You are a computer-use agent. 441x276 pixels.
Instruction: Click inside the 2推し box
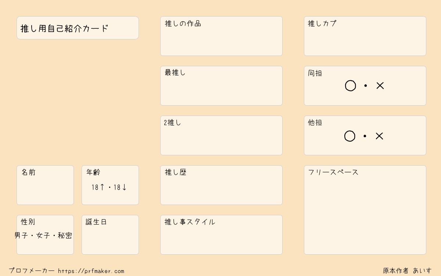pyautogui.click(x=221, y=135)
